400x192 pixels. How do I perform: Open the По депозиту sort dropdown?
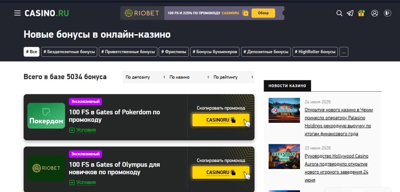[x=145, y=77]
